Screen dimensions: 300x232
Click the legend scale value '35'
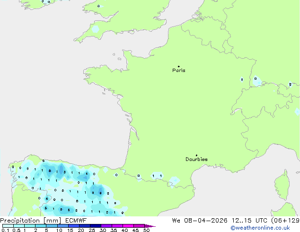(114, 230)
